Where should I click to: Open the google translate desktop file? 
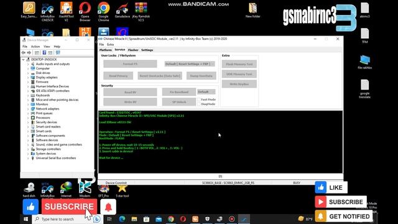coord(365,89)
